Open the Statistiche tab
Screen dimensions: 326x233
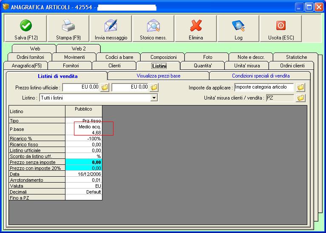296,57
